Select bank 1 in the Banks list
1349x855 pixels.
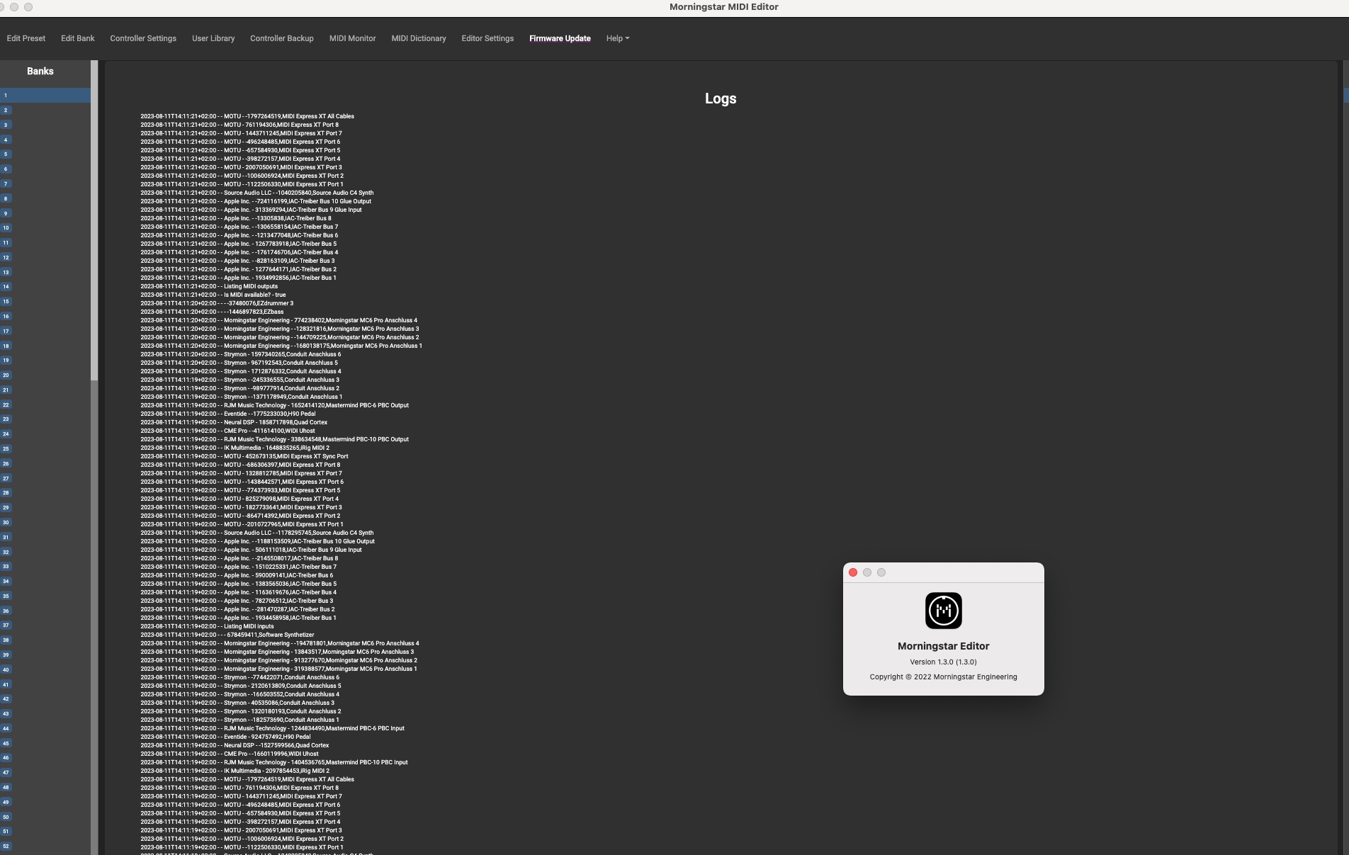[45, 95]
